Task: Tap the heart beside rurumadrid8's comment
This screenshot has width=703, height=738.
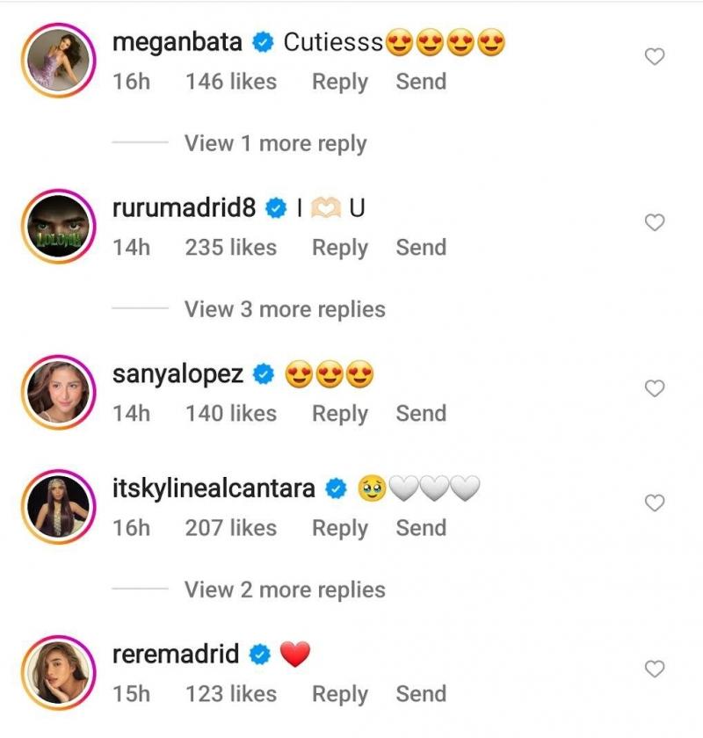Action: tap(655, 223)
